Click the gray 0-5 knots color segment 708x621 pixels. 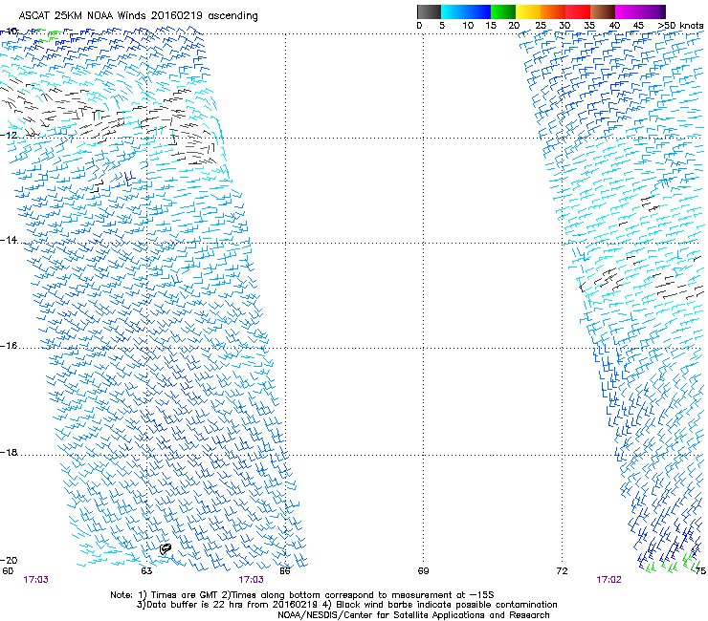[429, 11]
